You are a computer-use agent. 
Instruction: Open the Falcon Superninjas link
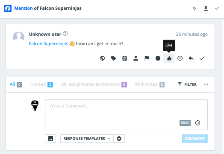click(x=48, y=44)
